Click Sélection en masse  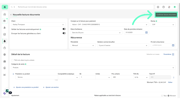[153, 54]
